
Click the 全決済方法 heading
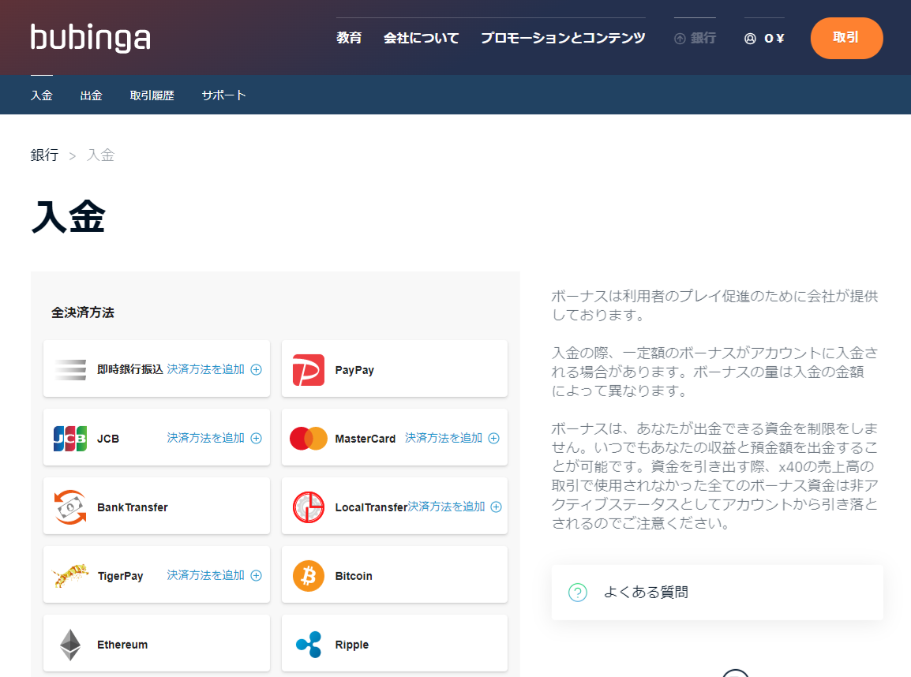[83, 312]
